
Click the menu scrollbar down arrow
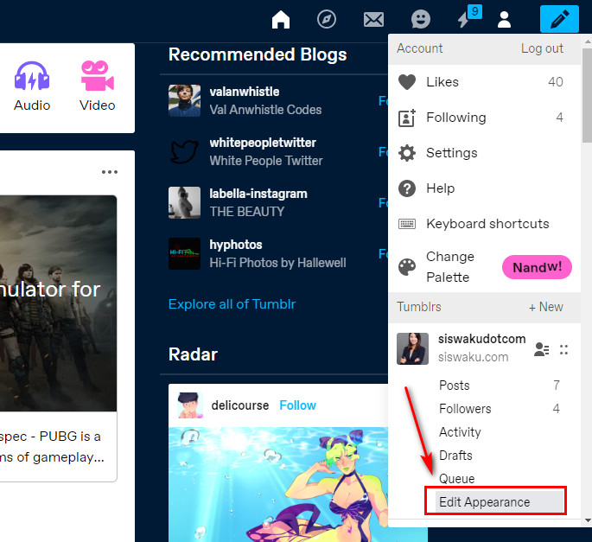(587, 520)
